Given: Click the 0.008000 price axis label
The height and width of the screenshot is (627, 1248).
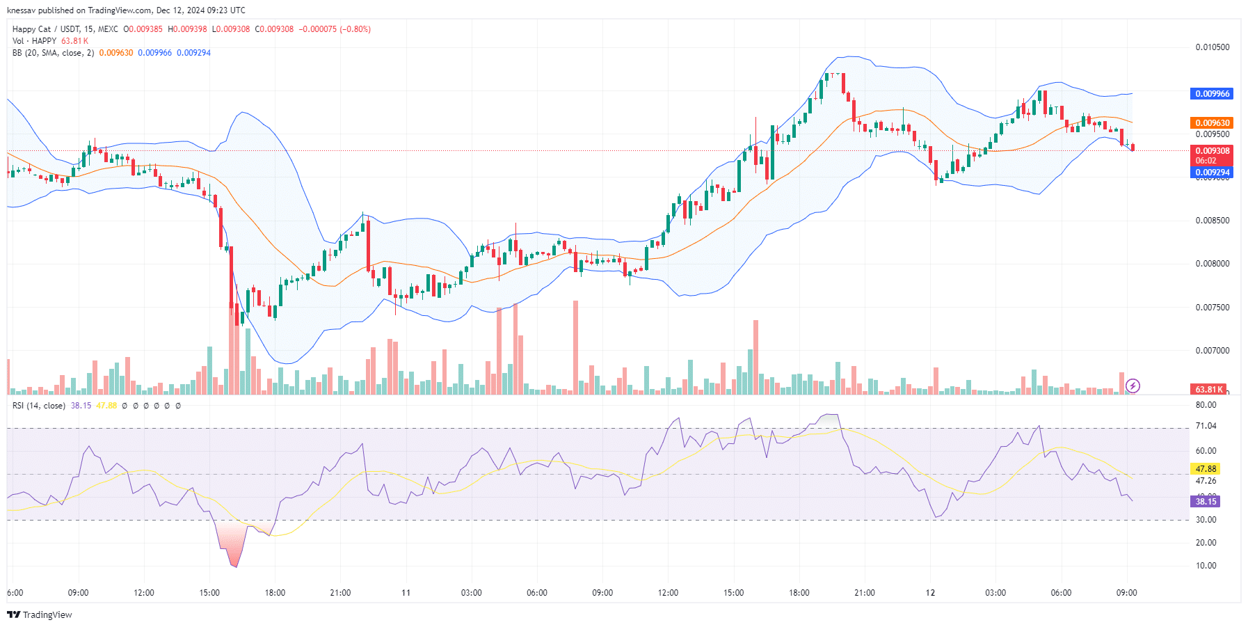Looking at the screenshot, I should pyautogui.click(x=1212, y=264).
